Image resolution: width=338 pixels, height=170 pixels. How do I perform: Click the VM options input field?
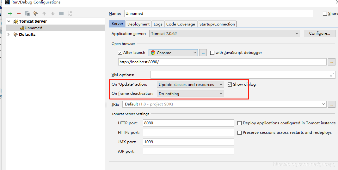[243, 75]
